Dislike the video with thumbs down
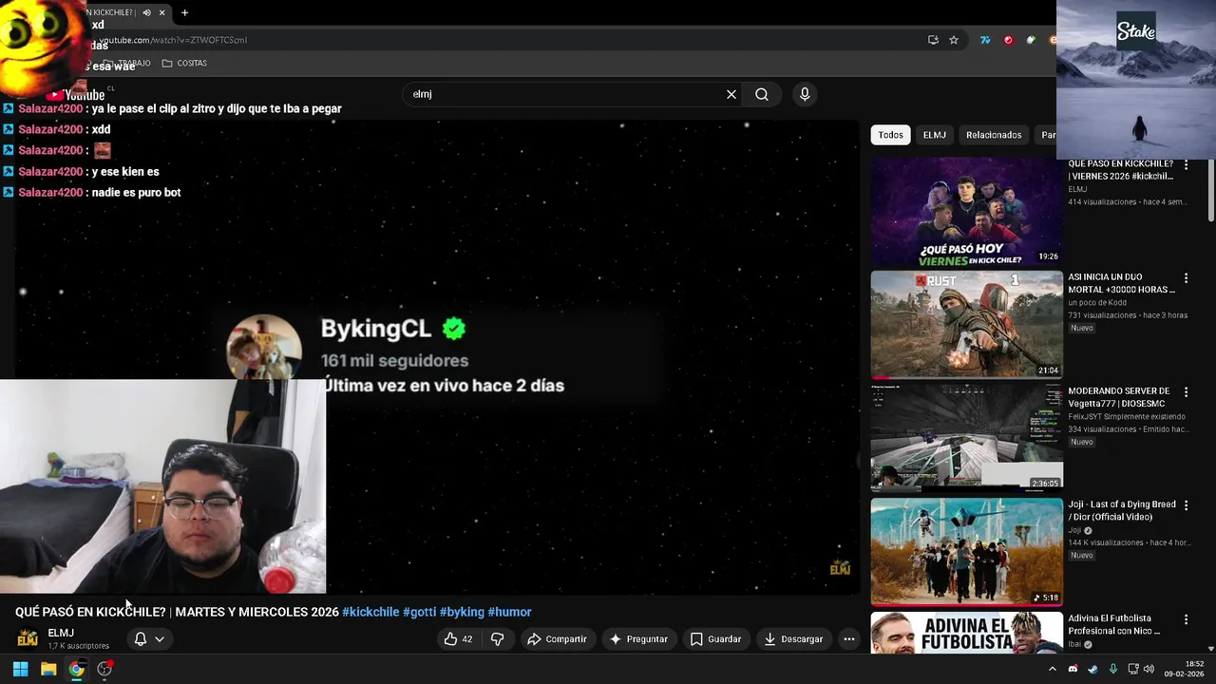The height and width of the screenshot is (684, 1216). (497, 639)
